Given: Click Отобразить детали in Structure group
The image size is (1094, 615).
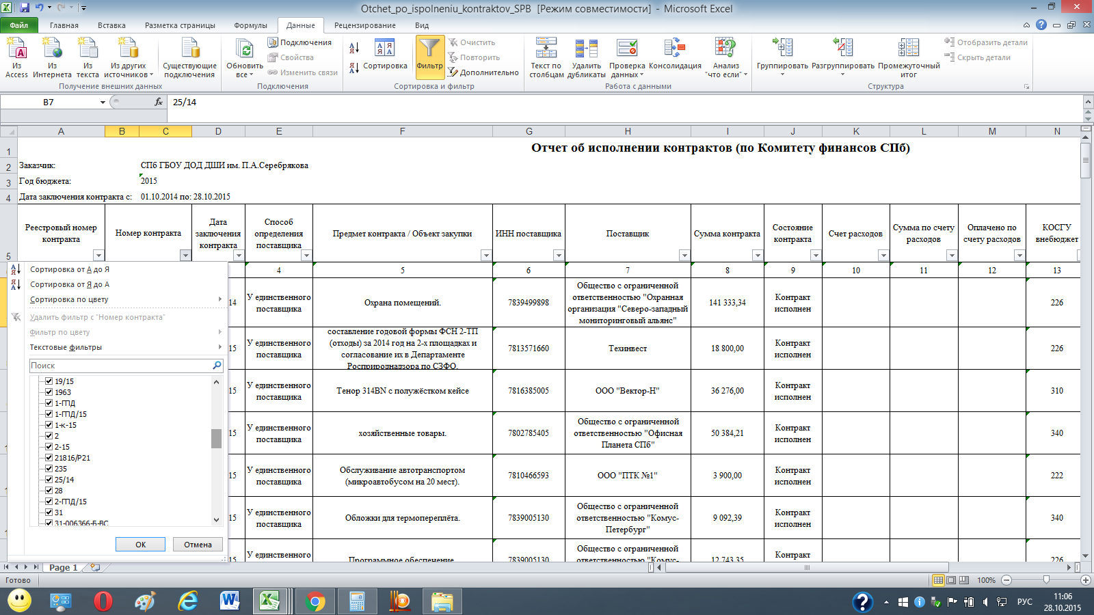Looking at the screenshot, I should pyautogui.click(x=986, y=42).
